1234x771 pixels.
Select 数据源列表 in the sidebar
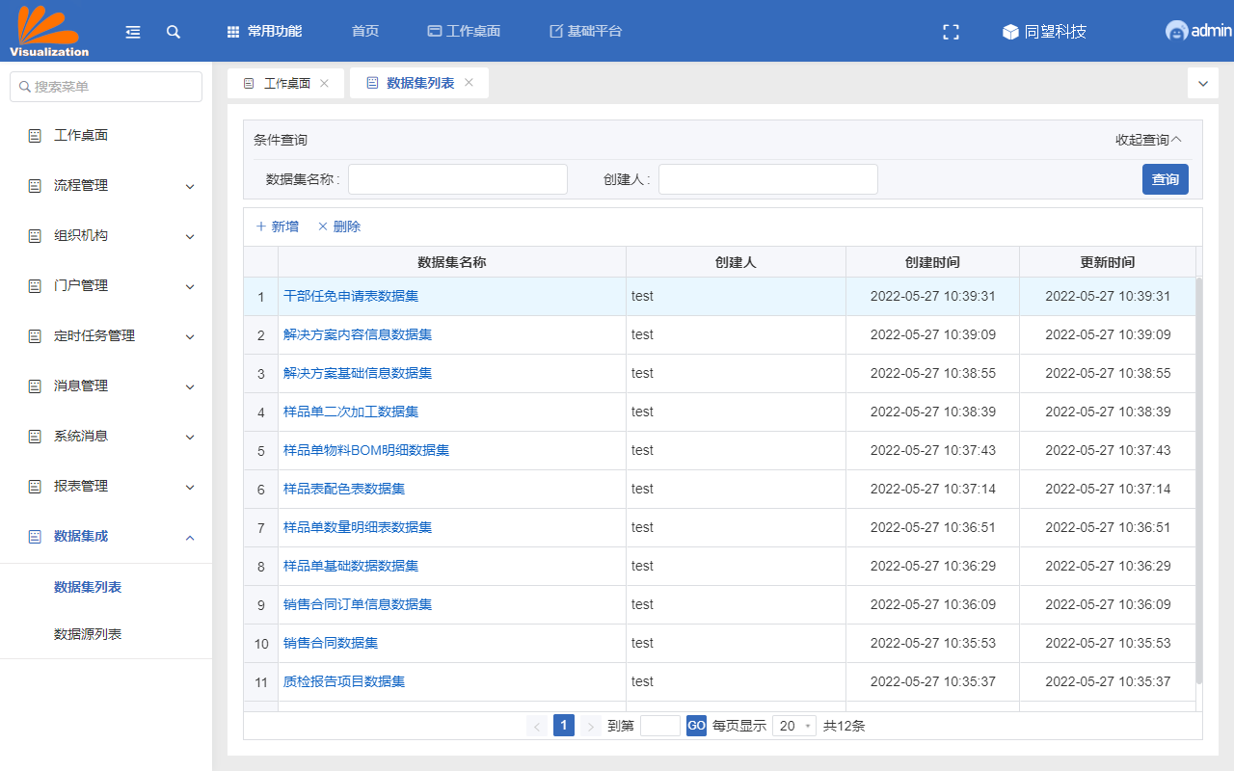click(x=88, y=634)
